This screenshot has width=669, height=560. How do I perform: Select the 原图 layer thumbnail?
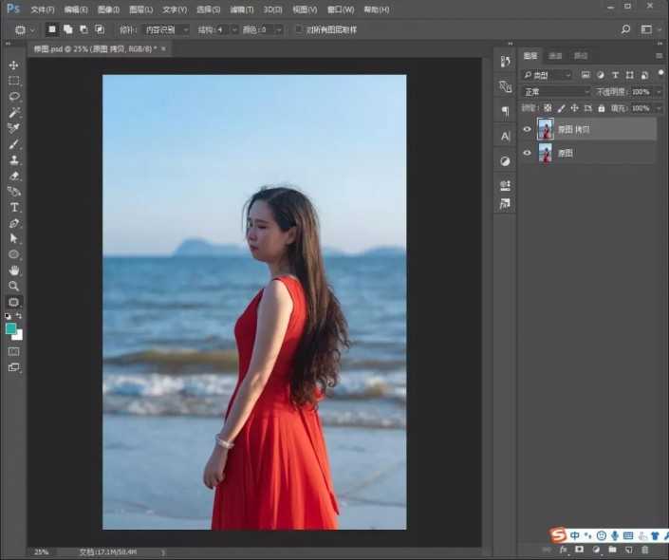pyautogui.click(x=546, y=153)
